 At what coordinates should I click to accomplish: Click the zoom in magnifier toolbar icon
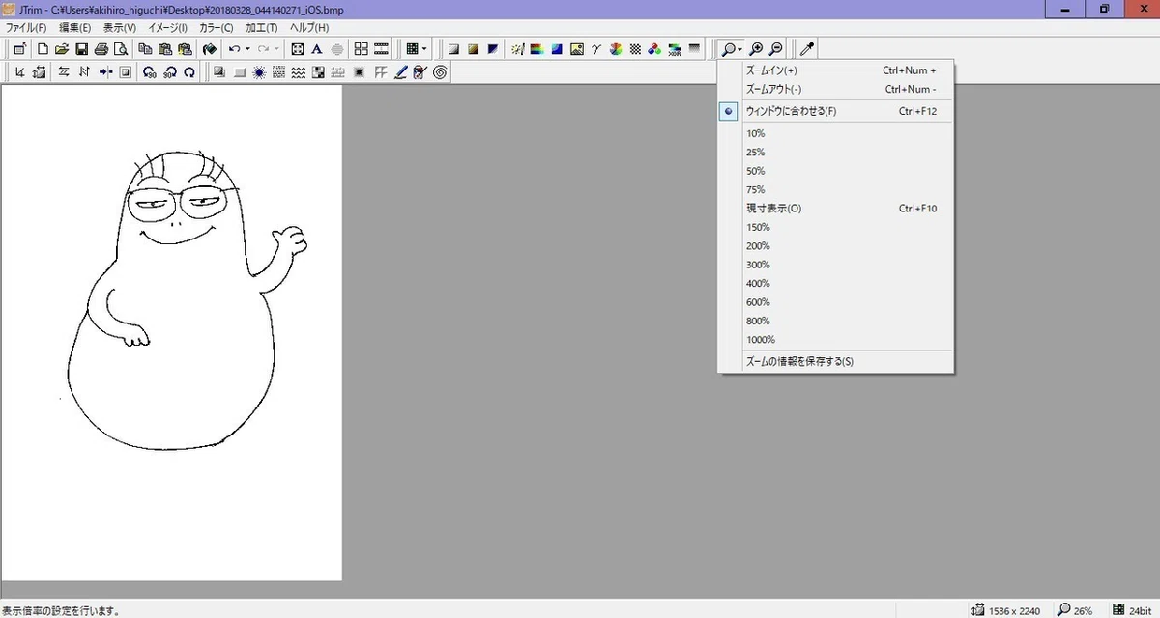pos(756,49)
